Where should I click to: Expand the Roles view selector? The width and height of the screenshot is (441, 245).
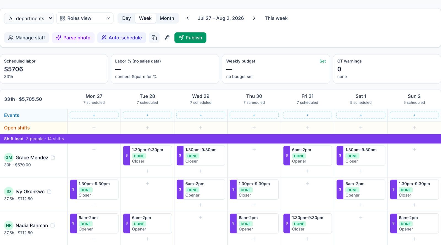click(85, 18)
